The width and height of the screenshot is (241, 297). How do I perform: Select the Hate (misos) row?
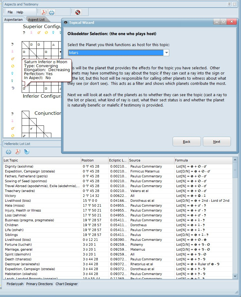[x=118, y=205]
